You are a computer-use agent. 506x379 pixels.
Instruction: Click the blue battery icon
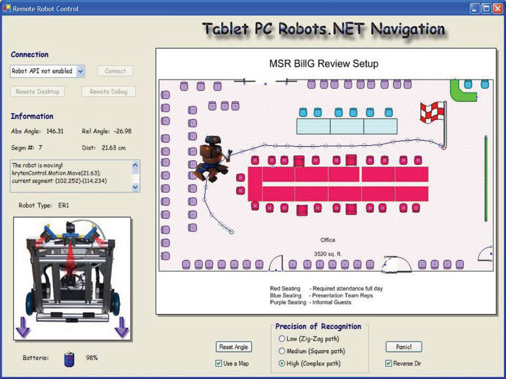(69, 359)
